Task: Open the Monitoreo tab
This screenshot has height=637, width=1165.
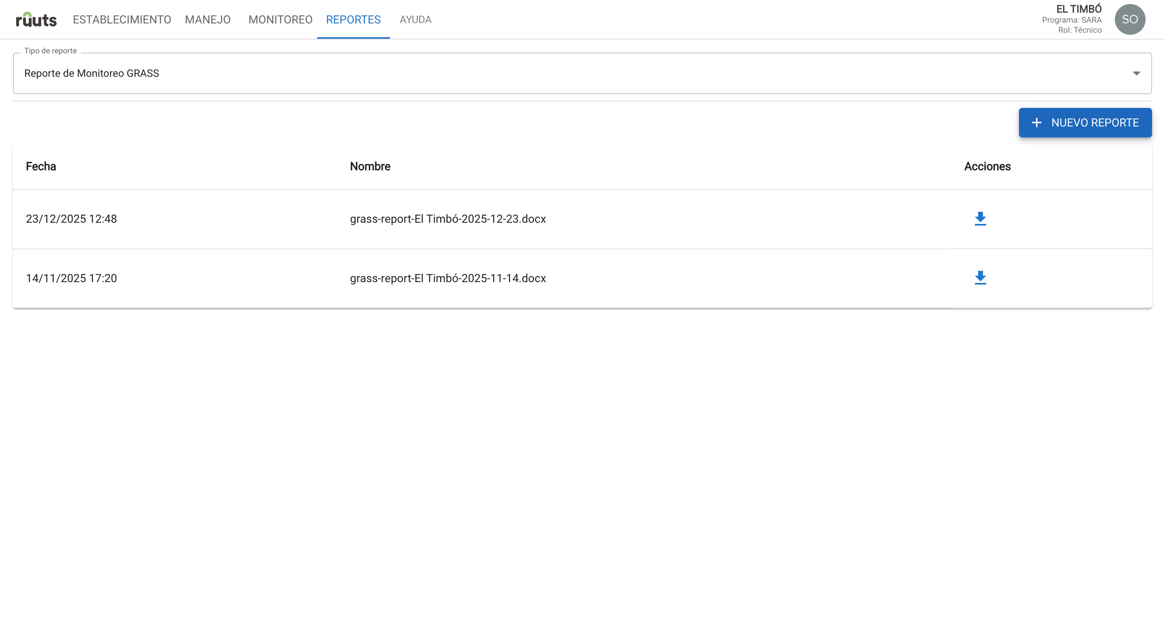Action: tap(280, 19)
